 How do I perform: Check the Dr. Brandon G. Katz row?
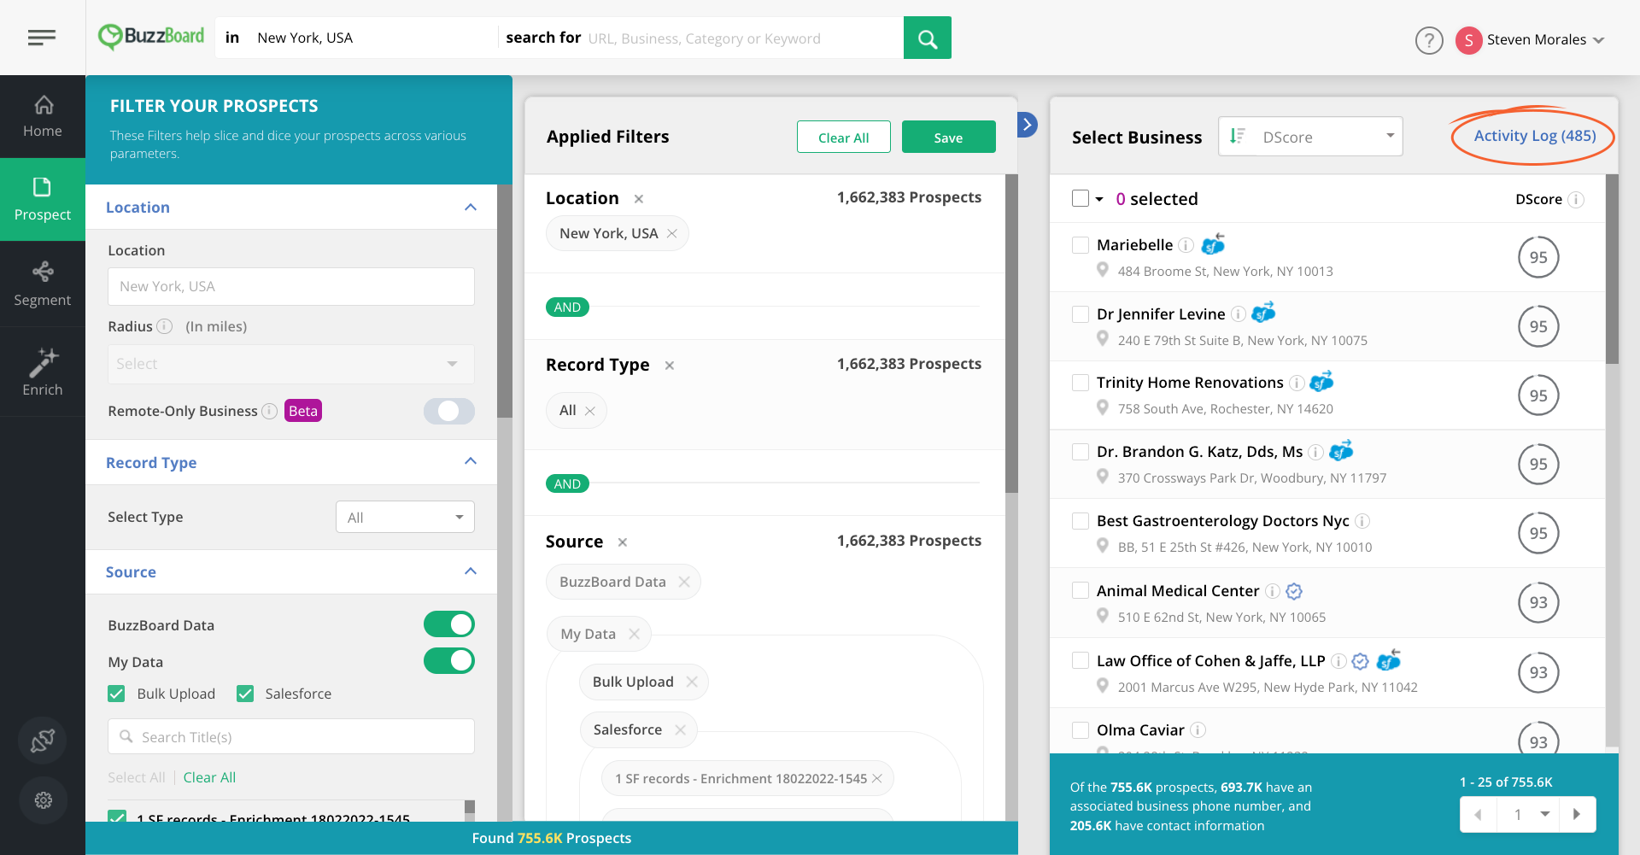tap(1081, 452)
